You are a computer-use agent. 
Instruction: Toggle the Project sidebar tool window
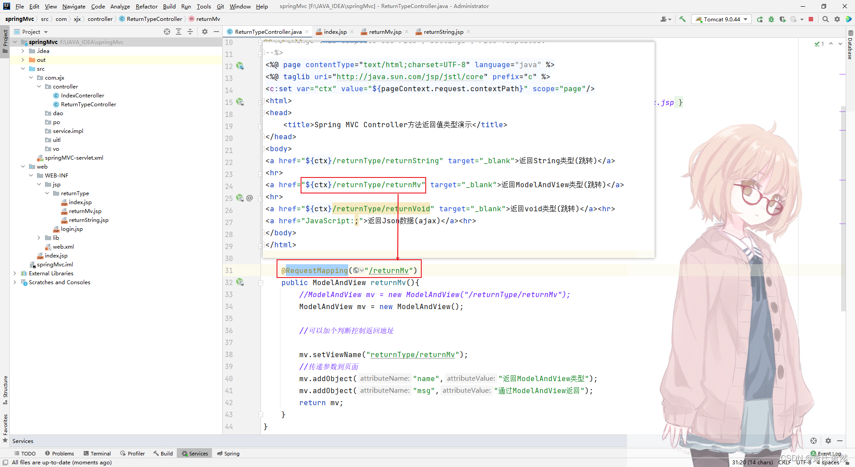pos(5,41)
